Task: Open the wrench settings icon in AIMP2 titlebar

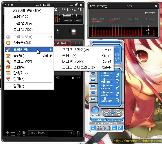Action: pyautogui.click(x=9, y=5)
